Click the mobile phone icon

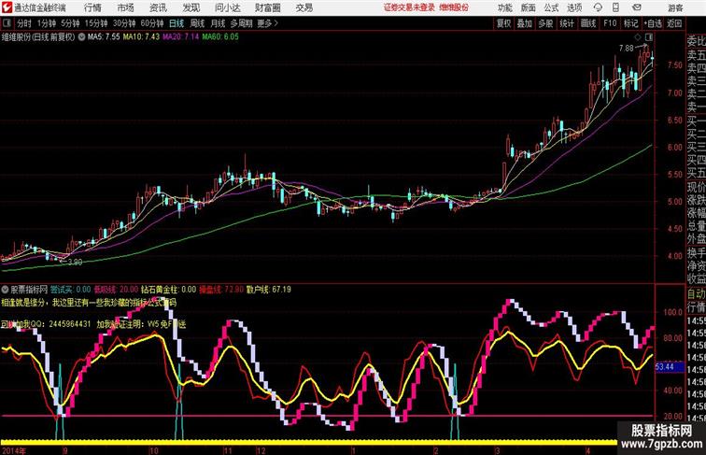[x=615, y=7]
